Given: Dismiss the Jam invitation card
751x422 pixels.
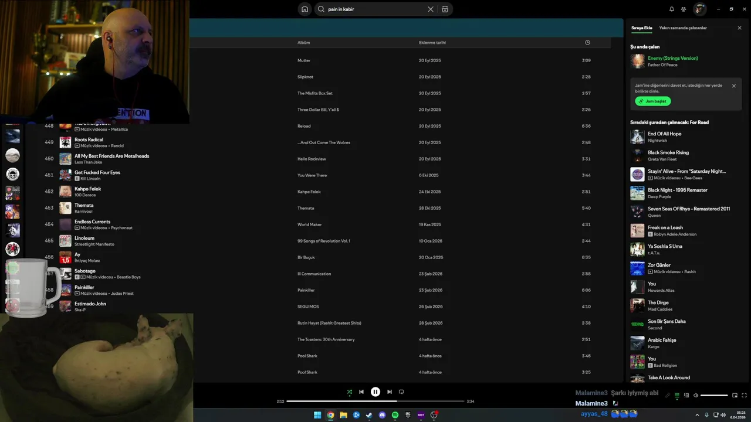Looking at the screenshot, I should tap(733, 86).
